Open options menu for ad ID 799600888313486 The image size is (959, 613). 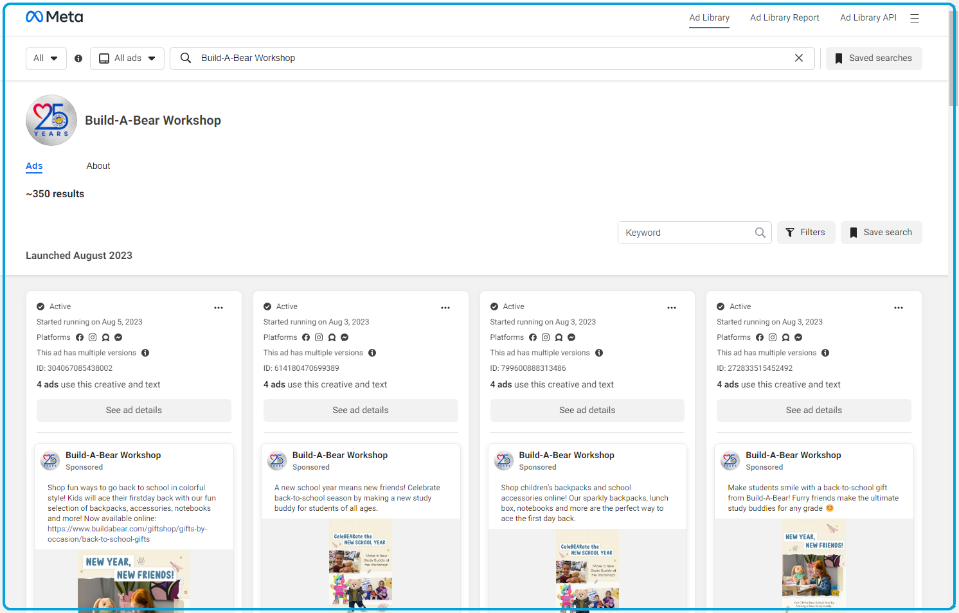[x=672, y=308]
